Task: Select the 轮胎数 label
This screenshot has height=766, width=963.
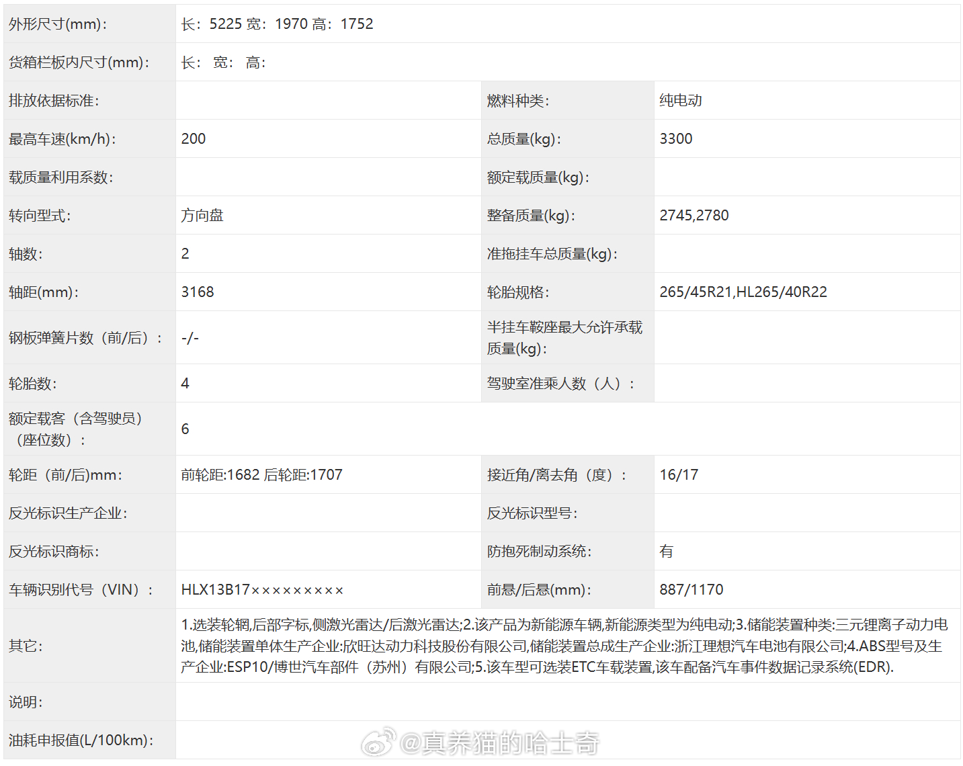Action: coord(33,384)
